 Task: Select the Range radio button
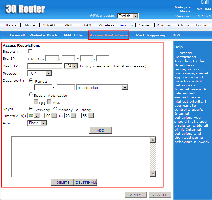click(x=31, y=81)
